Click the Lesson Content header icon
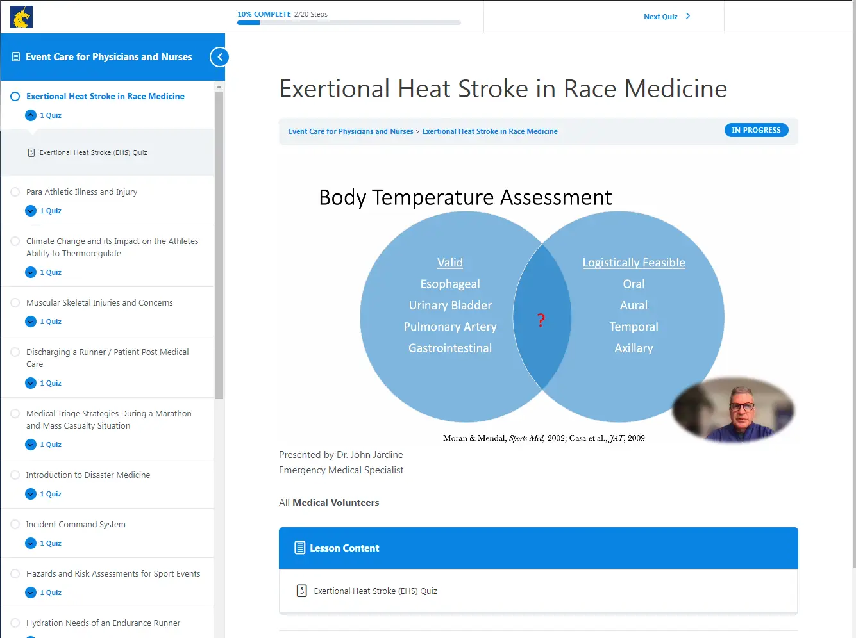The width and height of the screenshot is (856, 638). [299, 548]
